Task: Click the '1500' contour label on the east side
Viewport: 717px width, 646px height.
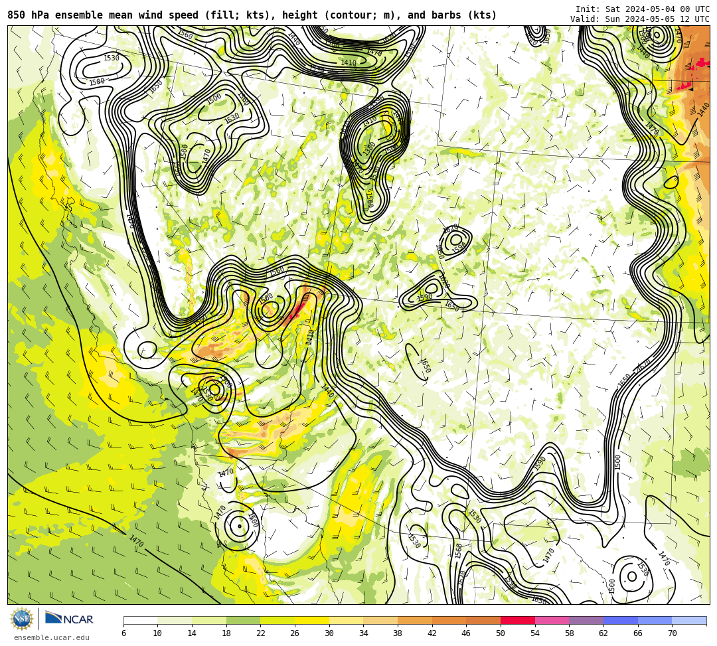Action: (x=618, y=462)
